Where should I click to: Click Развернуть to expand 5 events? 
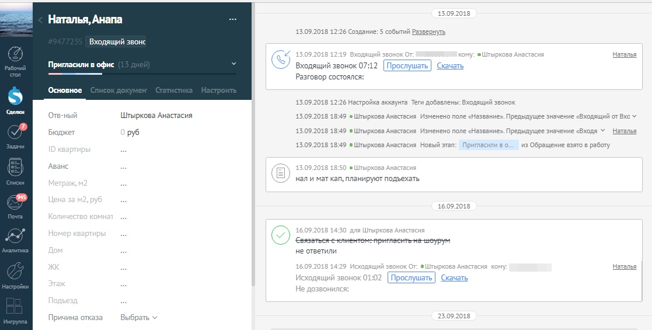pyautogui.click(x=428, y=32)
